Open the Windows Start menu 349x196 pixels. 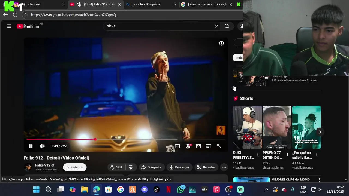coord(36,189)
